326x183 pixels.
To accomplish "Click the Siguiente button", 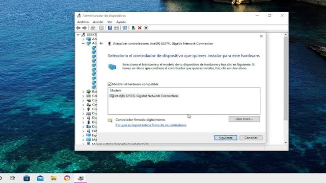I will click(x=226, y=138).
